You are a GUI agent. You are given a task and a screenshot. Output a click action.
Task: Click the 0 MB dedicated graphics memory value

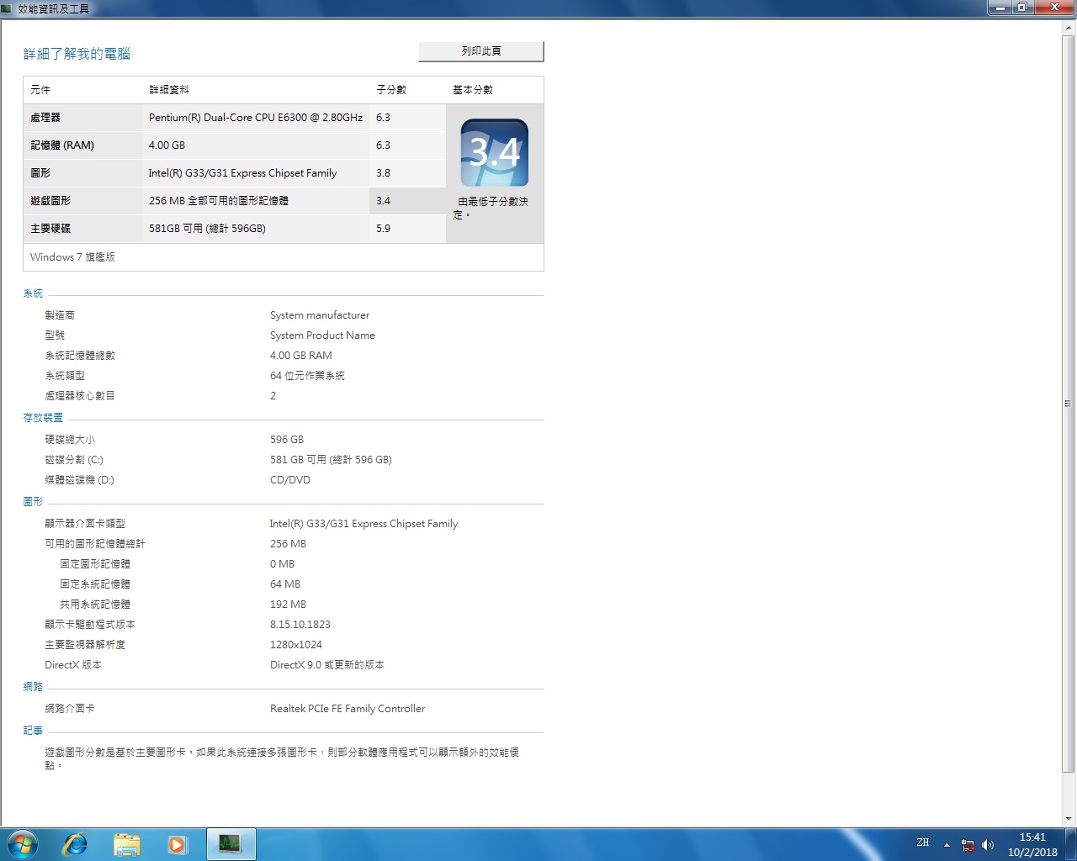(x=282, y=564)
